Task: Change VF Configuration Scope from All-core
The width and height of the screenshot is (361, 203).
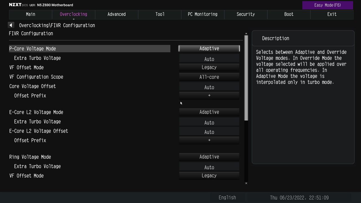Action: [x=209, y=77]
